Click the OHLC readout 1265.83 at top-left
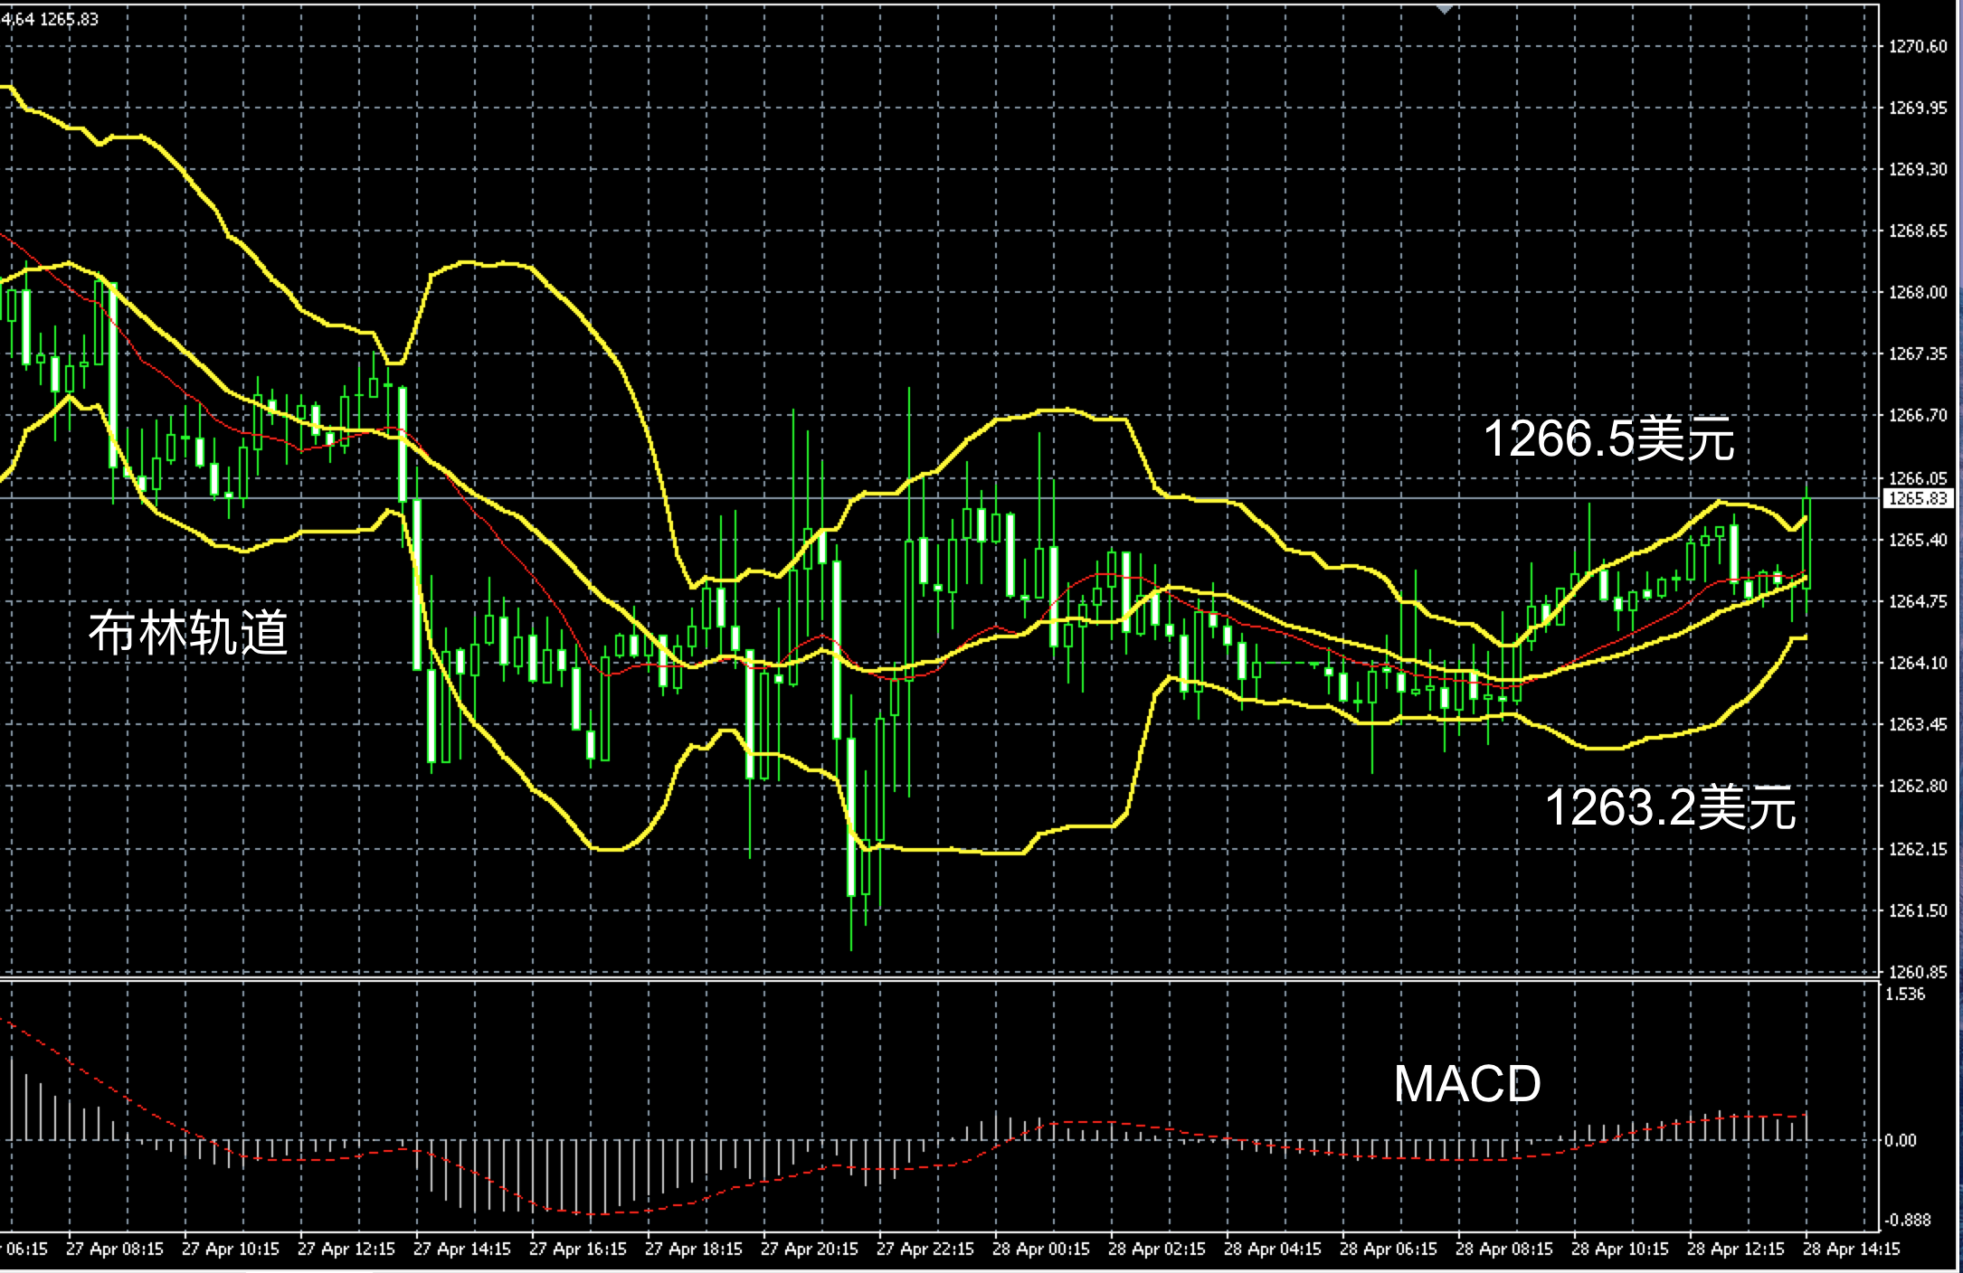 (x=70, y=19)
